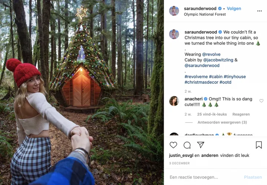Like anacheri's comment with small heart
This screenshot has height=185, width=267.
(261, 101)
